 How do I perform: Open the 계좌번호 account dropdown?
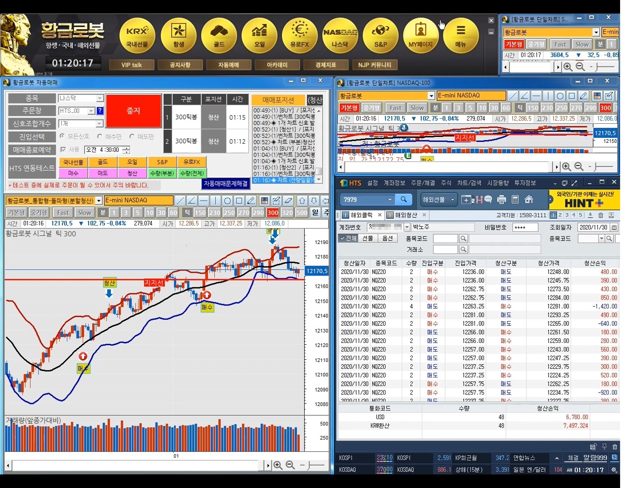(x=407, y=227)
